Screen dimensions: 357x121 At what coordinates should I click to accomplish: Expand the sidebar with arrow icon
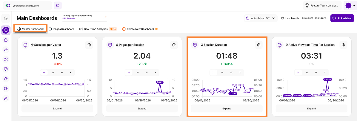[x=6, y=18]
